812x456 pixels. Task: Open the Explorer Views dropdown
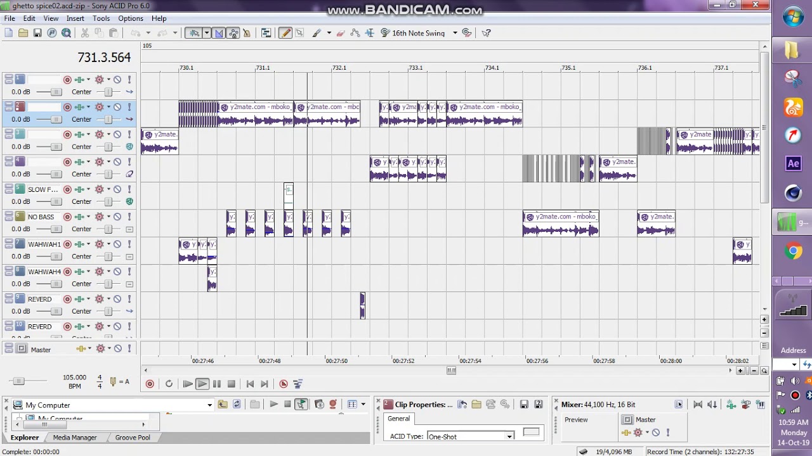coord(363,404)
